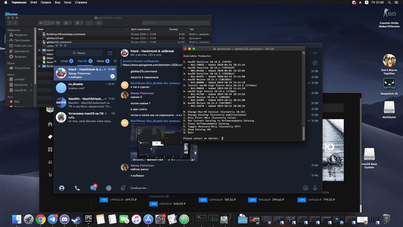Go back in the Finder window
The width and height of the screenshot is (403, 227).
tap(10, 23)
